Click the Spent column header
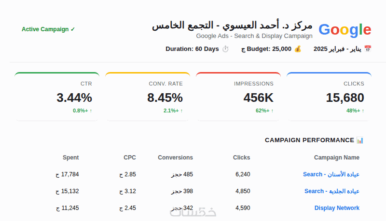The width and height of the screenshot is (386, 221). click(70, 158)
